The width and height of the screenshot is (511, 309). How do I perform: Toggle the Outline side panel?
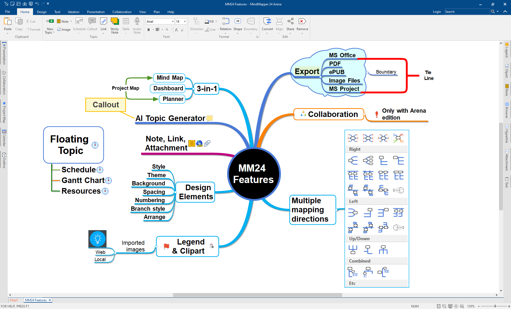tap(4, 160)
